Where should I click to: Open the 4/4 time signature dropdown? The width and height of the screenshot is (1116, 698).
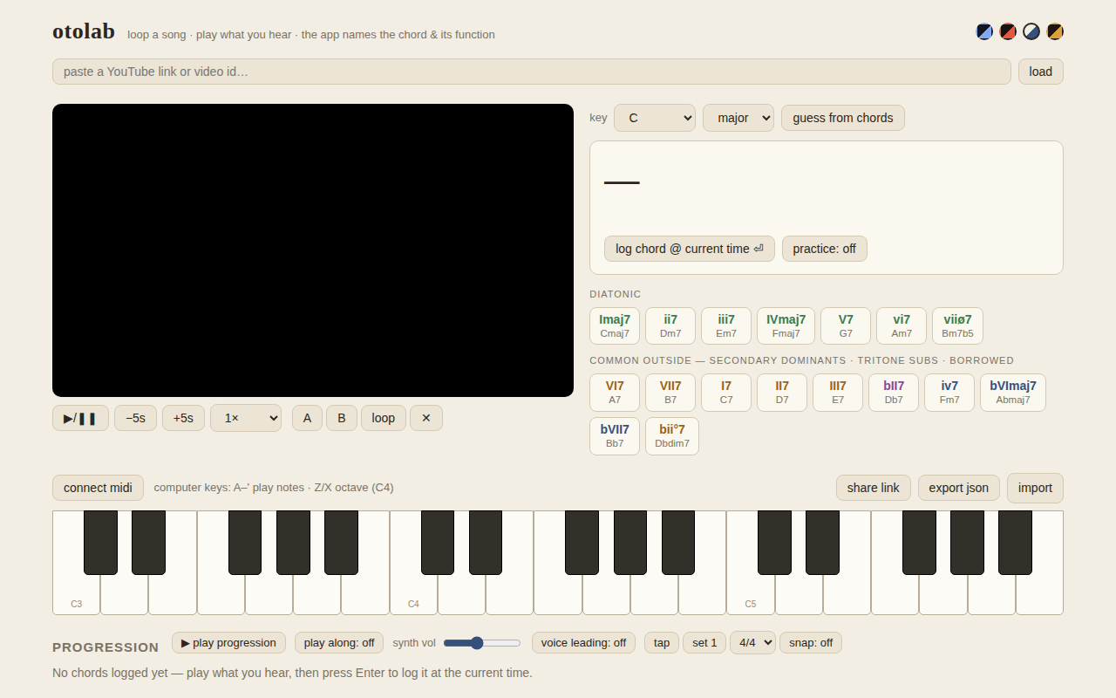pyautogui.click(x=752, y=643)
